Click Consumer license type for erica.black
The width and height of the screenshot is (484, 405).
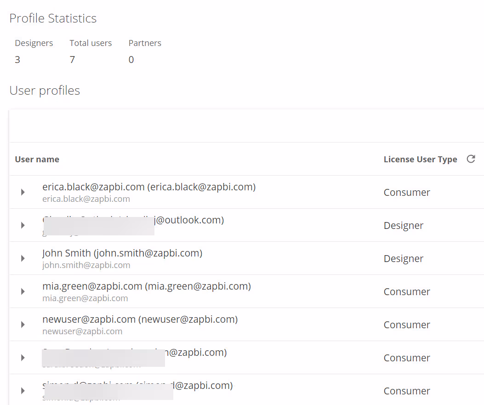click(x=407, y=193)
